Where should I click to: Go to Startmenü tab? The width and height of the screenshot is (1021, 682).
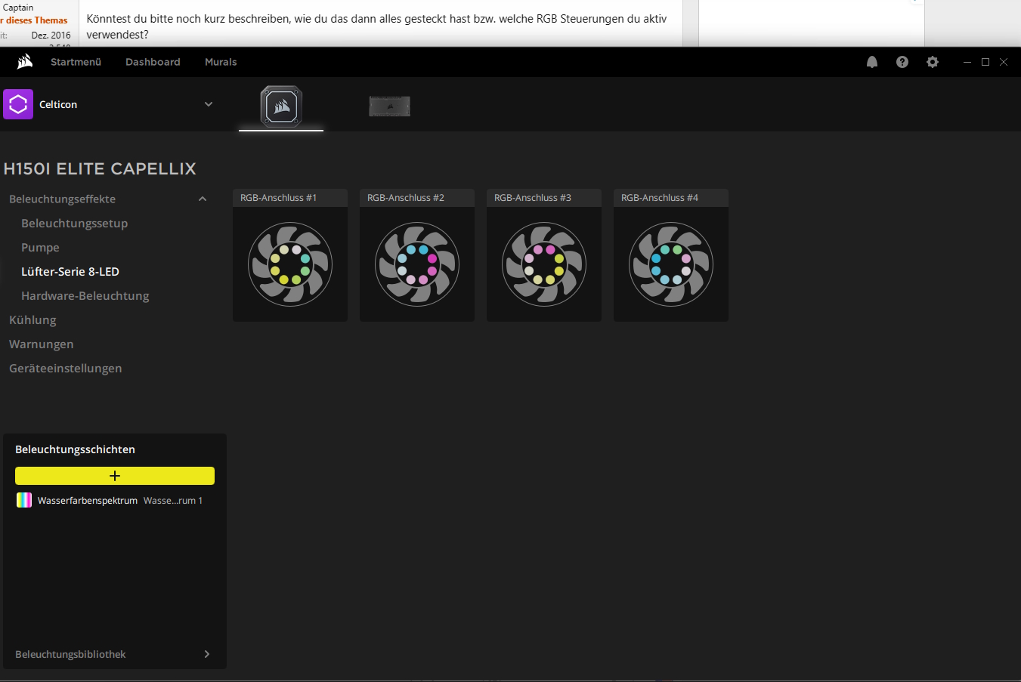(x=76, y=62)
